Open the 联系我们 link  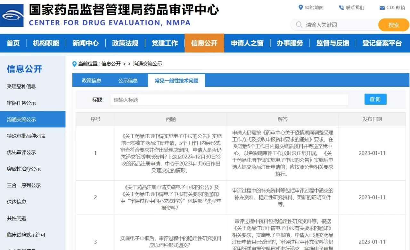click(355, 8)
